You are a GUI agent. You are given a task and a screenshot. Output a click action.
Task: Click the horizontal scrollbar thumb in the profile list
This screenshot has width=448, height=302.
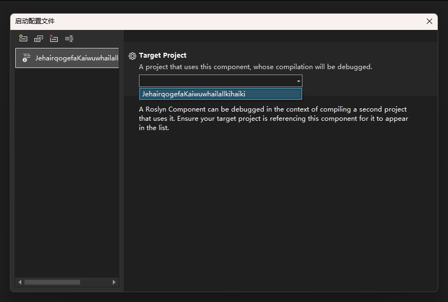click(52, 282)
